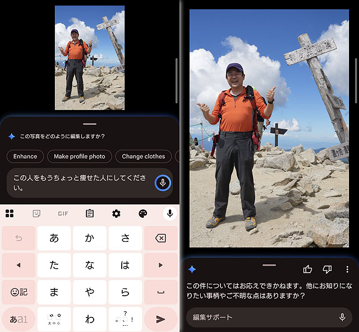Select the Enhance suggestion chip
The height and width of the screenshot is (332, 359).
pyautogui.click(x=25, y=156)
